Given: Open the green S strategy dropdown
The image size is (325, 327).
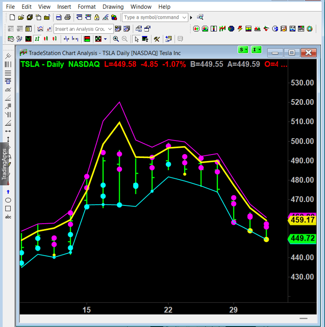Looking at the screenshot, I should pyautogui.click(x=243, y=50).
